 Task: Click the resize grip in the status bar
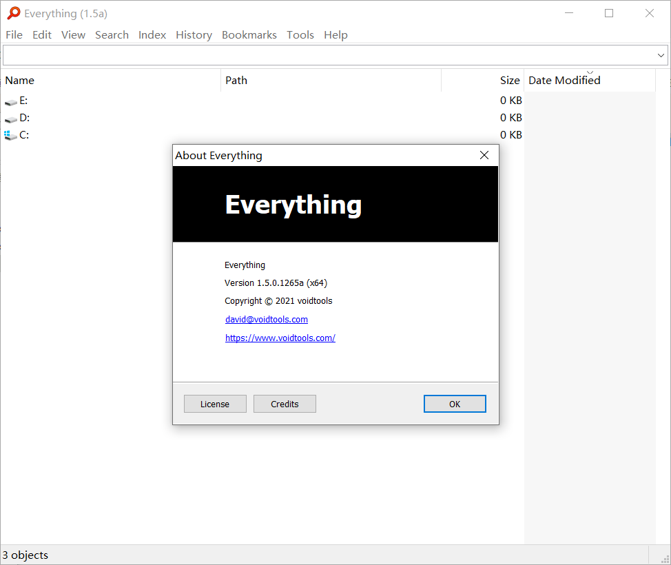663,559
